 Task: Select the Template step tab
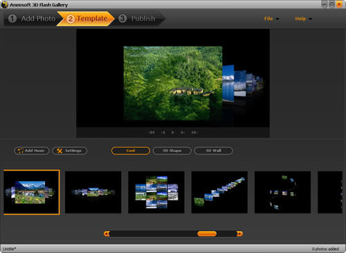[x=86, y=19]
